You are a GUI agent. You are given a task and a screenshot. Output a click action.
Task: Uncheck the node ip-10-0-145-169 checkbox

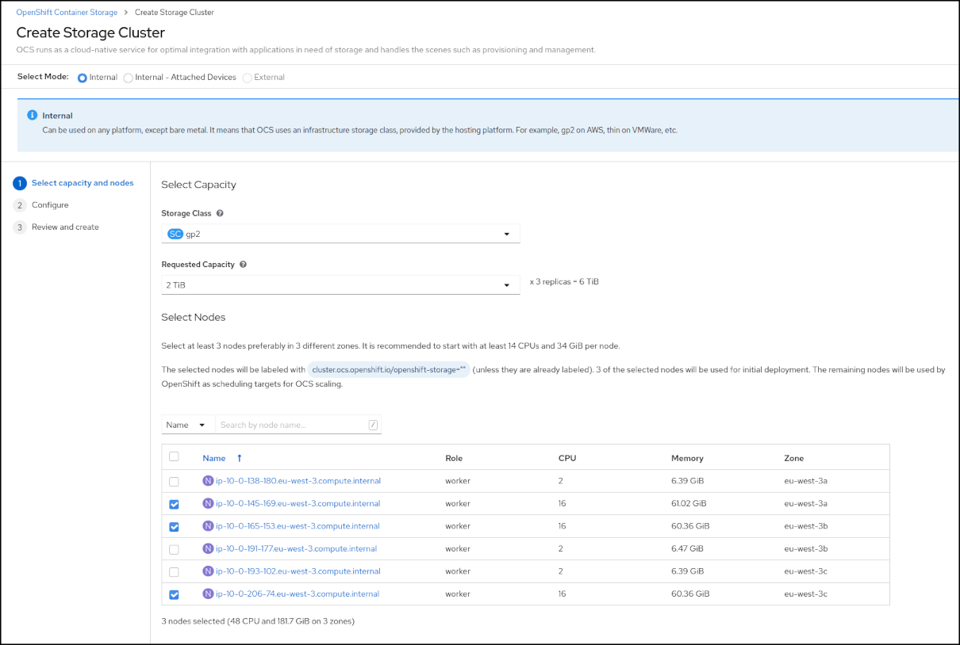[x=174, y=503]
